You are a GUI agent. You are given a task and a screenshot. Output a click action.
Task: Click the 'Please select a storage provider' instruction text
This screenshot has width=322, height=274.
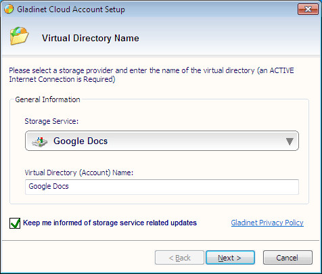pos(152,75)
